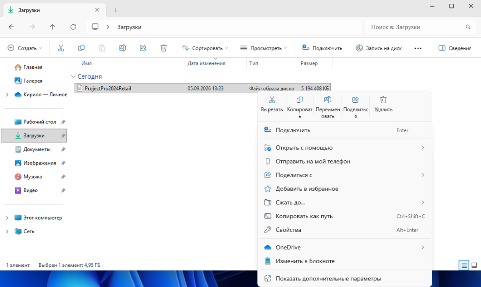Open Свойства from the context menu
Image resolution: width=481 pixels, height=287 pixels.
tap(345, 230)
